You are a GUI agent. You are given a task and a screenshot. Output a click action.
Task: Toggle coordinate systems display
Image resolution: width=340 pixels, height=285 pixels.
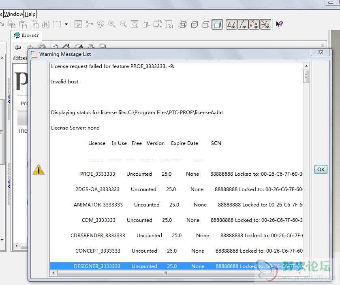pyautogui.click(x=265, y=24)
